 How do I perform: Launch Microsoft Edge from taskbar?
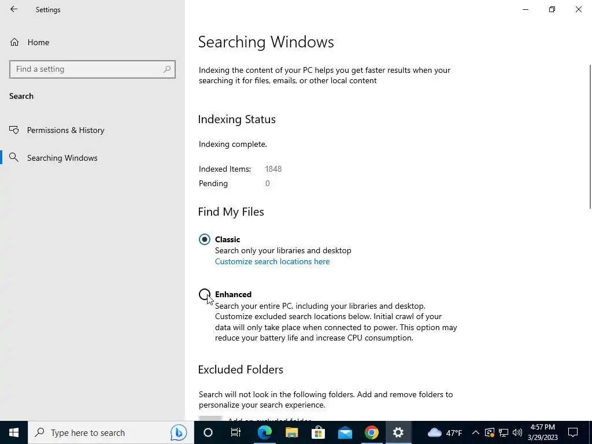point(265,432)
